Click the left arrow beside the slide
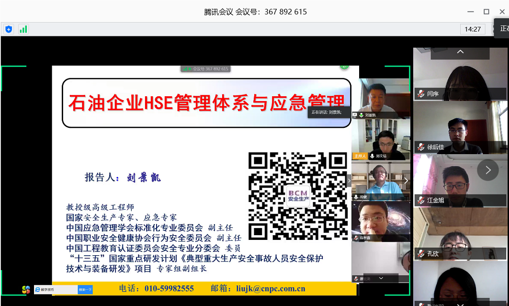 coord(406,181)
